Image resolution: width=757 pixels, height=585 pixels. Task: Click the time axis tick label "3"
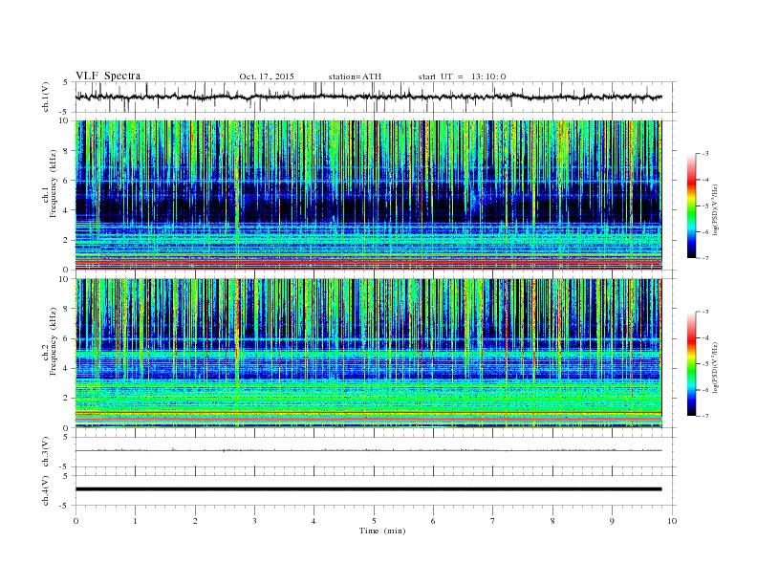pos(254,521)
